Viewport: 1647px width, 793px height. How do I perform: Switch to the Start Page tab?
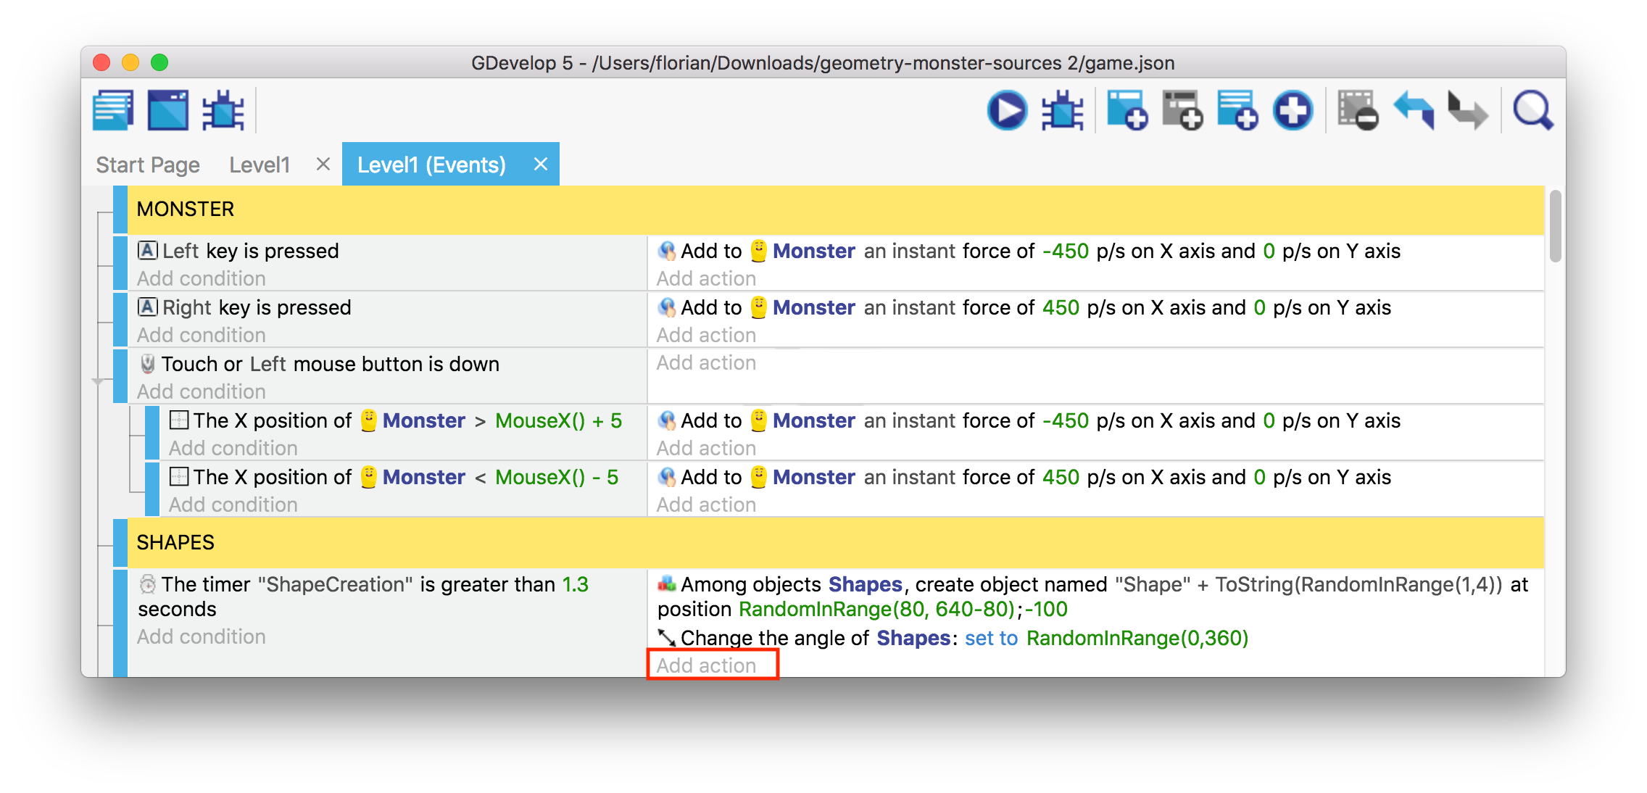pos(148,165)
